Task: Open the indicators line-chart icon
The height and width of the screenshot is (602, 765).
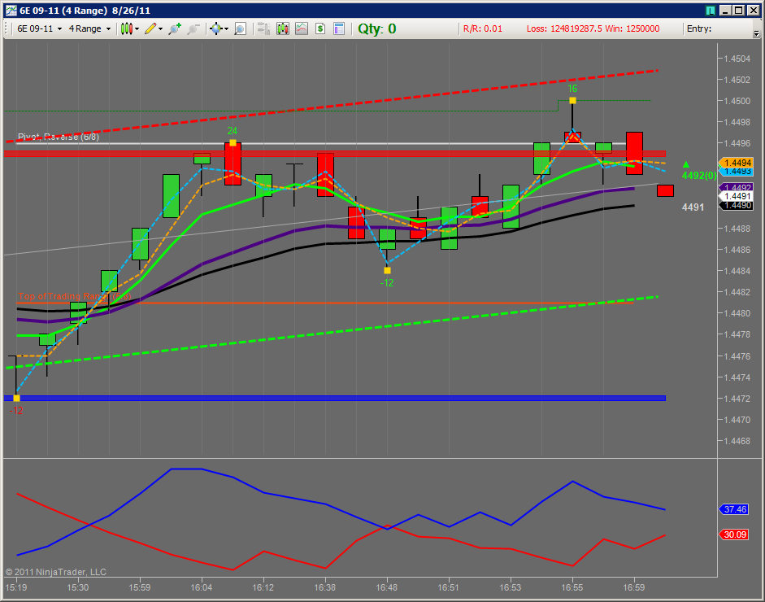Action: pos(302,28)
